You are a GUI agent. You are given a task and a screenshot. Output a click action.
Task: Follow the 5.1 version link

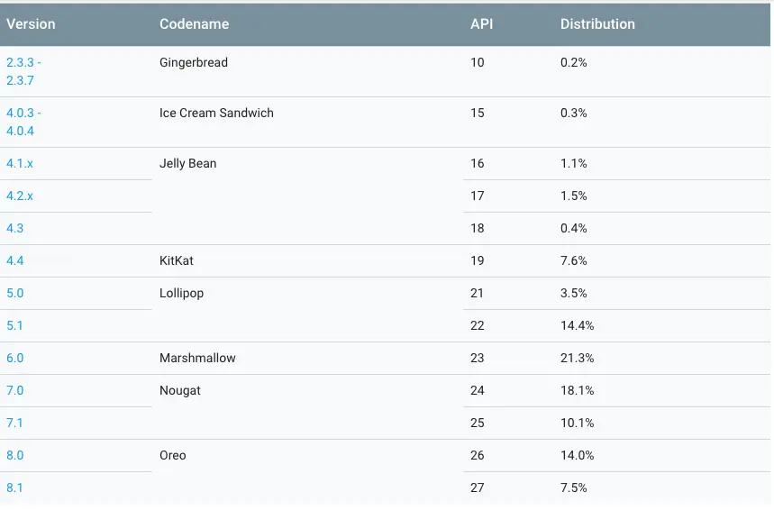tap(14, 325)
